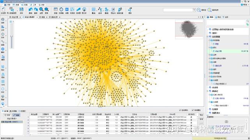Image resolution: width=250 pixels, height=140 pixels.
Task: Expand the folder below the green highlighted row
Action: pyautogui.click(x=209, y=55)
